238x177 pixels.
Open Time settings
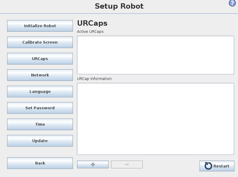40,124
